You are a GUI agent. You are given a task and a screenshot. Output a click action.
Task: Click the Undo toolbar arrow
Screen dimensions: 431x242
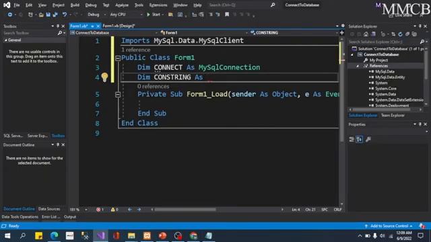point(65,15)
